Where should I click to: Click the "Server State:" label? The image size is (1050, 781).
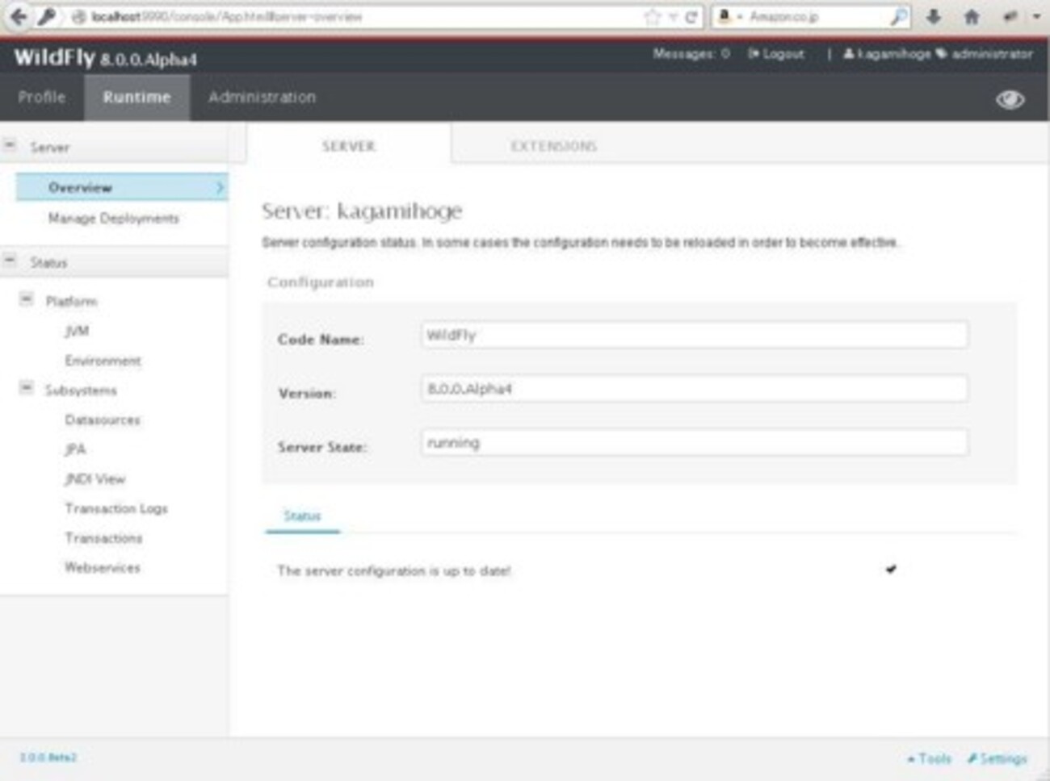pyautogui.click(x=322, y=447)
